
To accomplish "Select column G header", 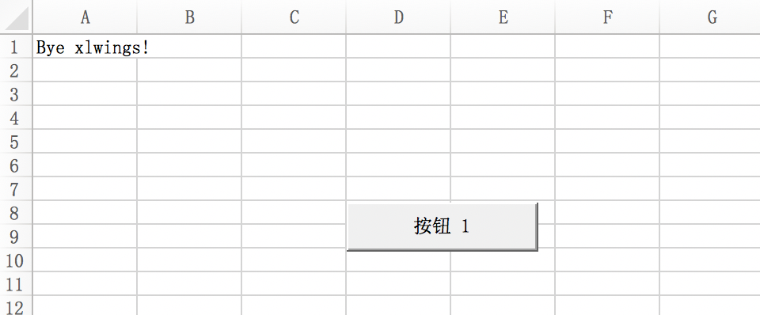I will point(710,17).
